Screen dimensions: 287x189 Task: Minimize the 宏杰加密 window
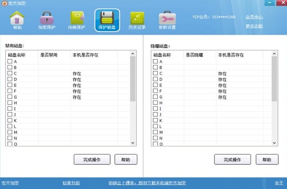point(270,2)
